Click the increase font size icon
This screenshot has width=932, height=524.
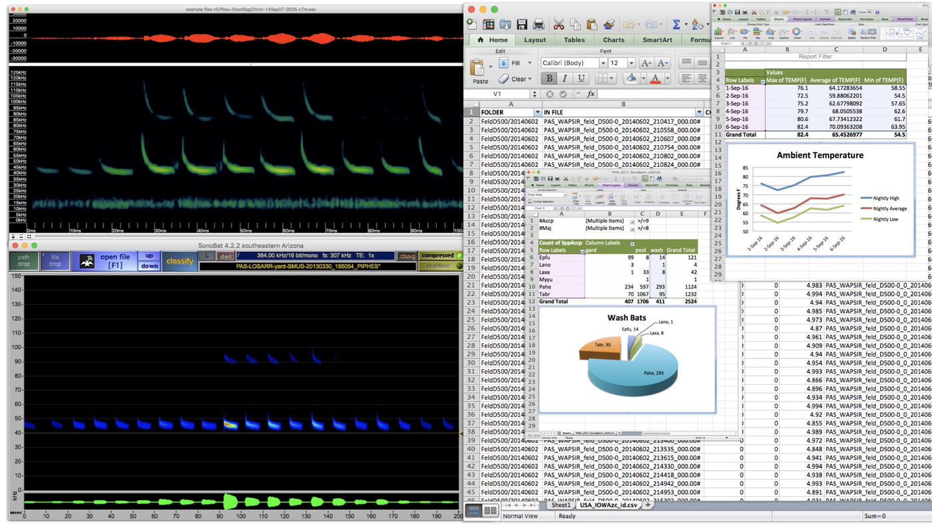point(645,63)
